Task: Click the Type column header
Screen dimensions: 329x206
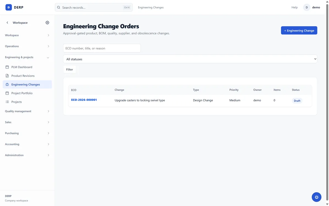Action: (196, 90)
